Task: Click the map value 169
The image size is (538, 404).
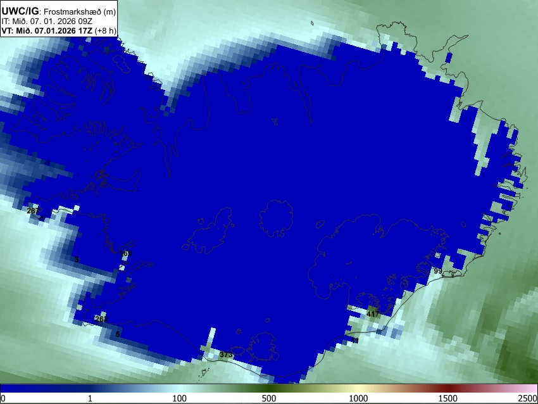Action: click(125, 253)
